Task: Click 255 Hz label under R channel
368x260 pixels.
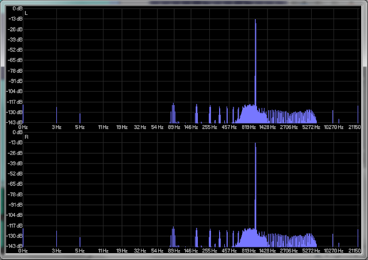Action: pos(209,251)
